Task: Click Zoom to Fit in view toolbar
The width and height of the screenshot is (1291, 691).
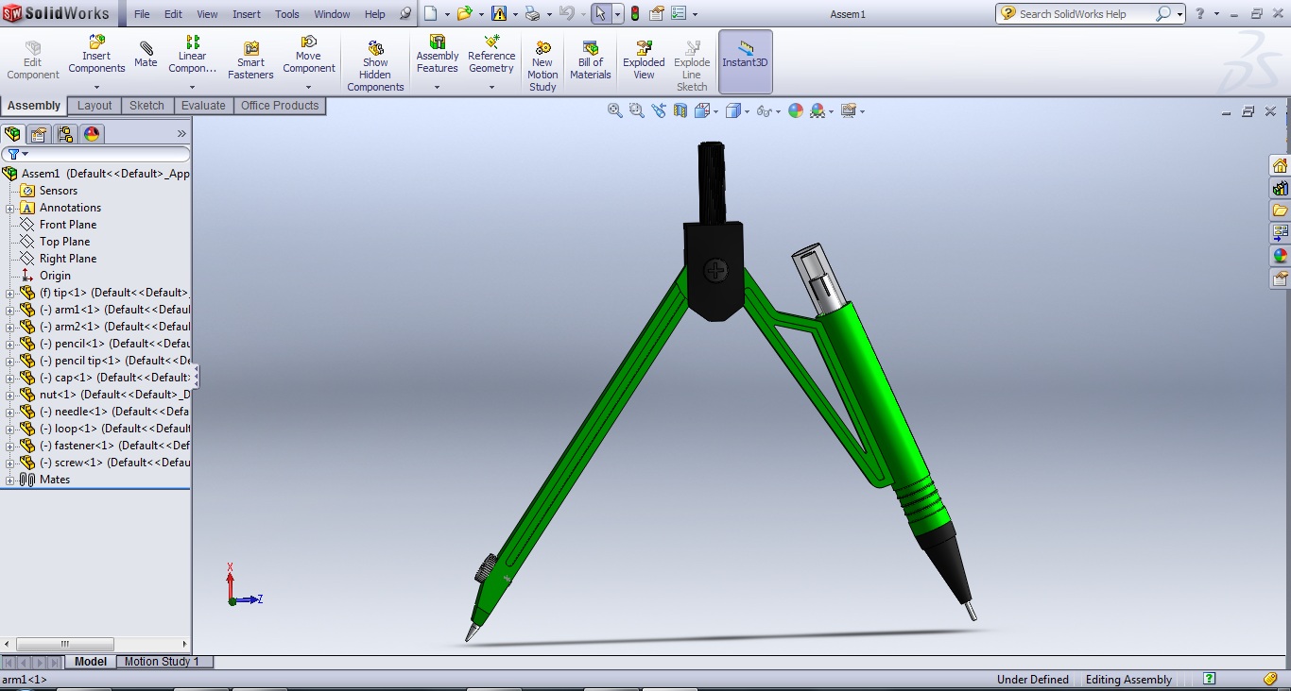Action: tap(615, 110)
